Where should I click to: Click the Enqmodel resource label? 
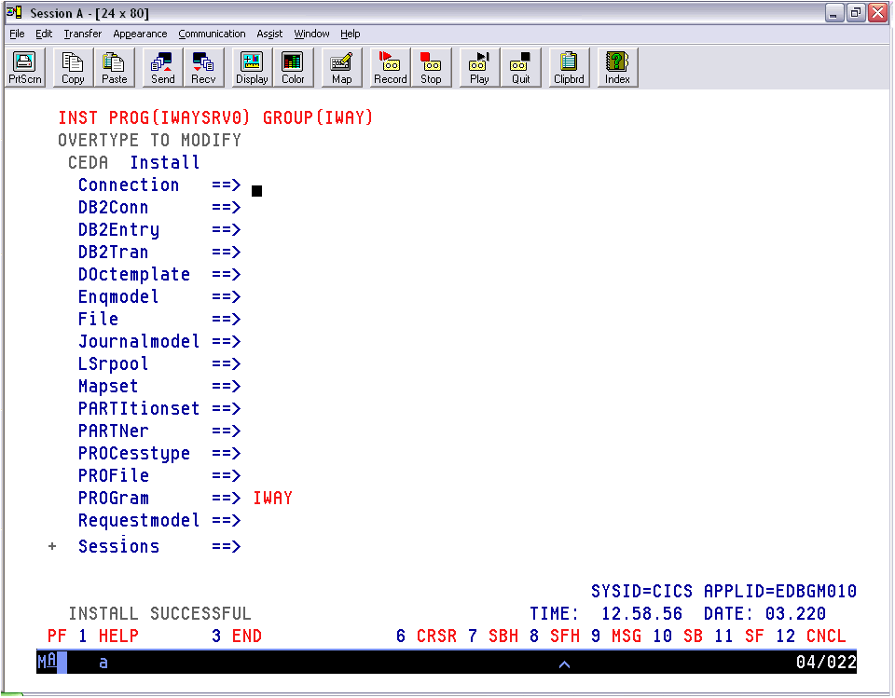118,296
